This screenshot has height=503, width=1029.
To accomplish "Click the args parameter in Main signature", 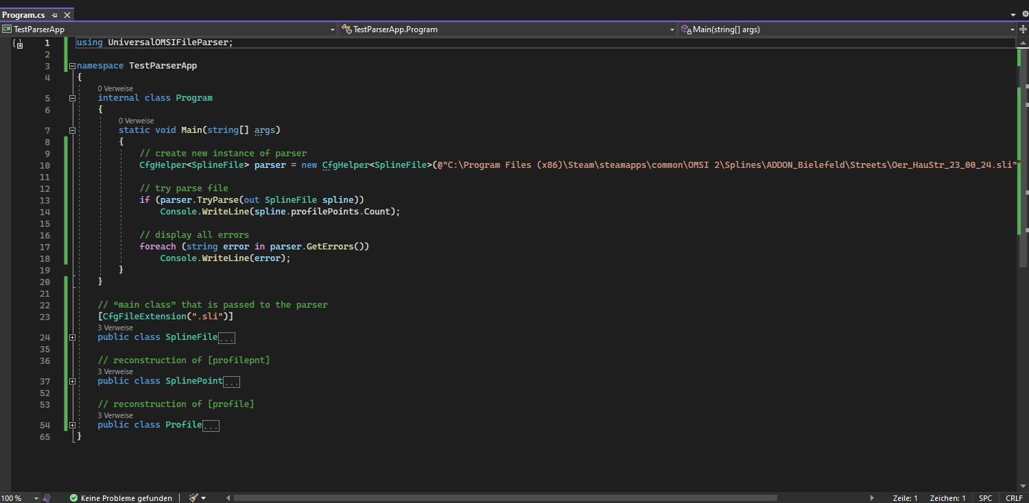I will [265, 130].
